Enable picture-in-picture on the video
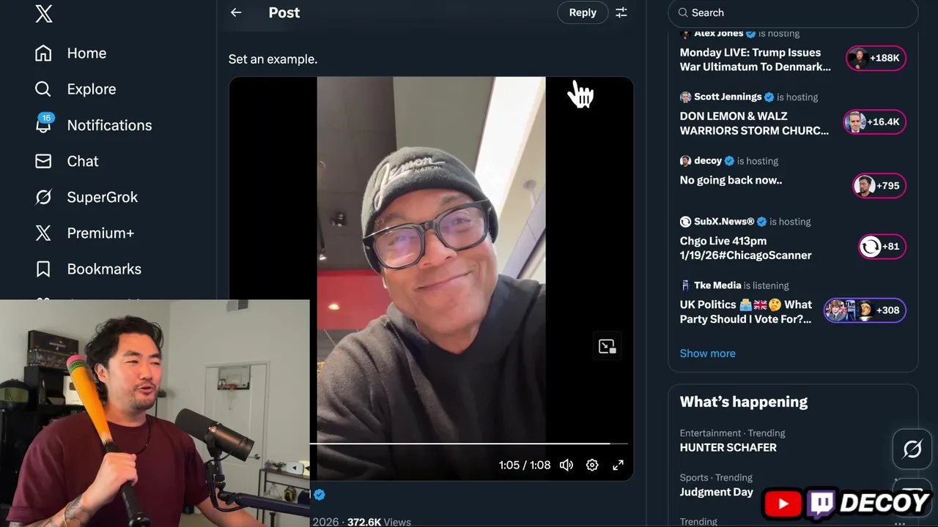The width and height of the screenshot is (938, 527). 607,346
